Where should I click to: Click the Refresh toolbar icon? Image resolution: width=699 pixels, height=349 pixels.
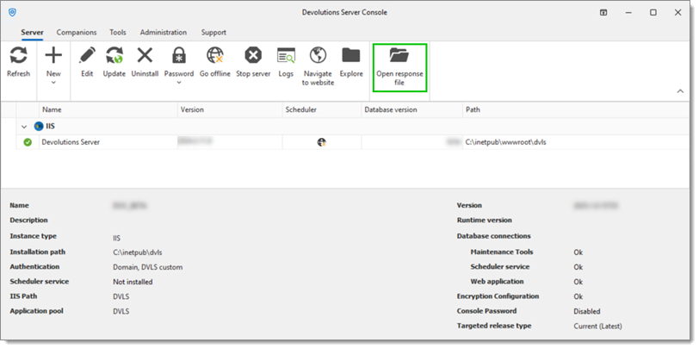click(18, 56)
